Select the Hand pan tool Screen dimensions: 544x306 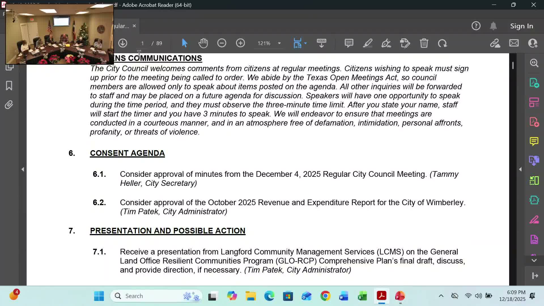[203, 43]
